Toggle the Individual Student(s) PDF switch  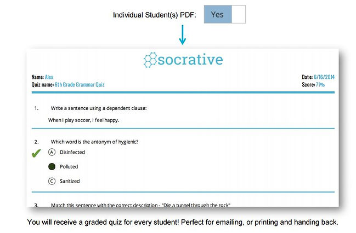(224, 14)
